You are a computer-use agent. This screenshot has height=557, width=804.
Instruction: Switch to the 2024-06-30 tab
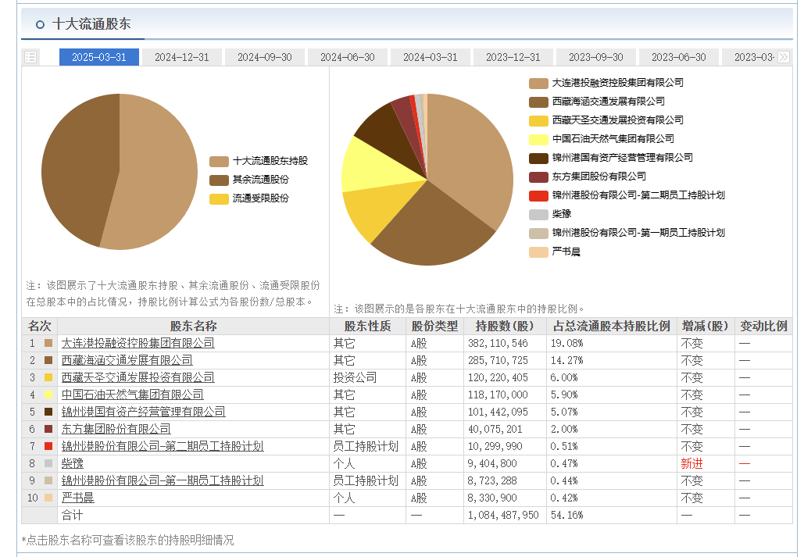click(348, 57)
